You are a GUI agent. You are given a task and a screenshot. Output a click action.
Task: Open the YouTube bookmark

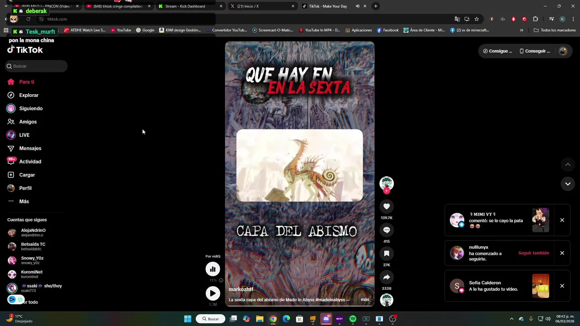coord(120,30)
